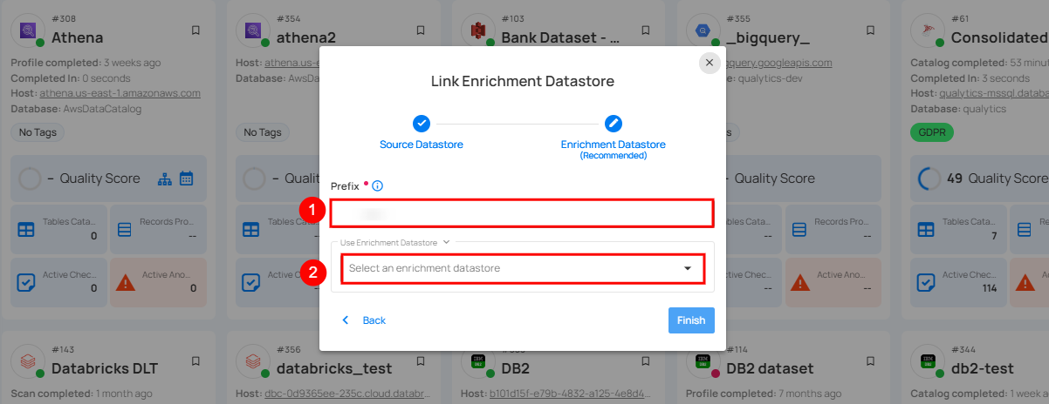This screenshot has height=404, width=1049.
Task: Click the Prefix info icon
Action: [378, 186]
